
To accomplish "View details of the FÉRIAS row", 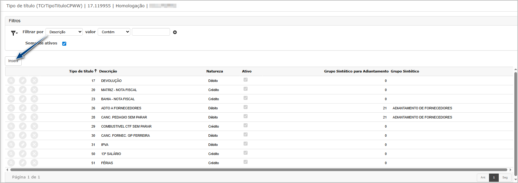I will point(11,163).
